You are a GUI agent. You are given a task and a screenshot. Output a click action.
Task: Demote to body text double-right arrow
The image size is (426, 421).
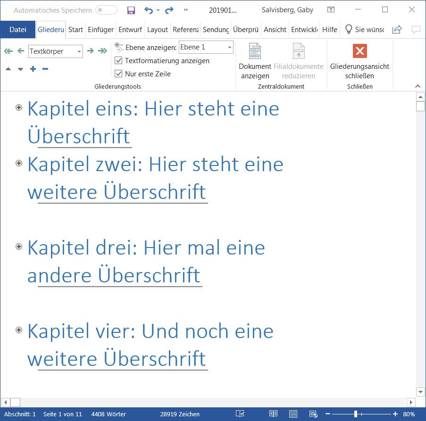(x=102, y=51)
